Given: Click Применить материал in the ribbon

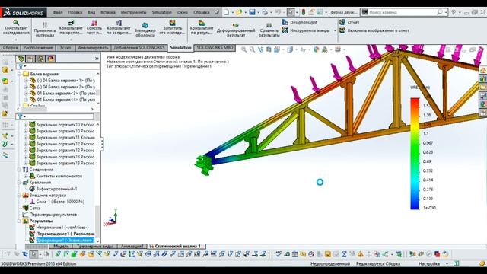Looking at the screenshot, I should pyautogui.click(x=45, y=30).
